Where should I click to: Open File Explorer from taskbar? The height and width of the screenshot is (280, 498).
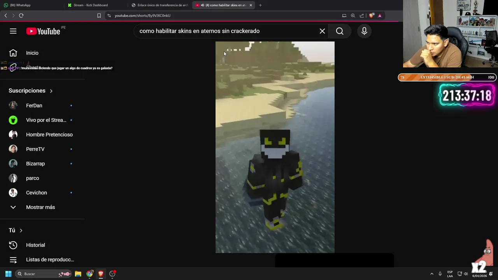[x=78, y=274]
